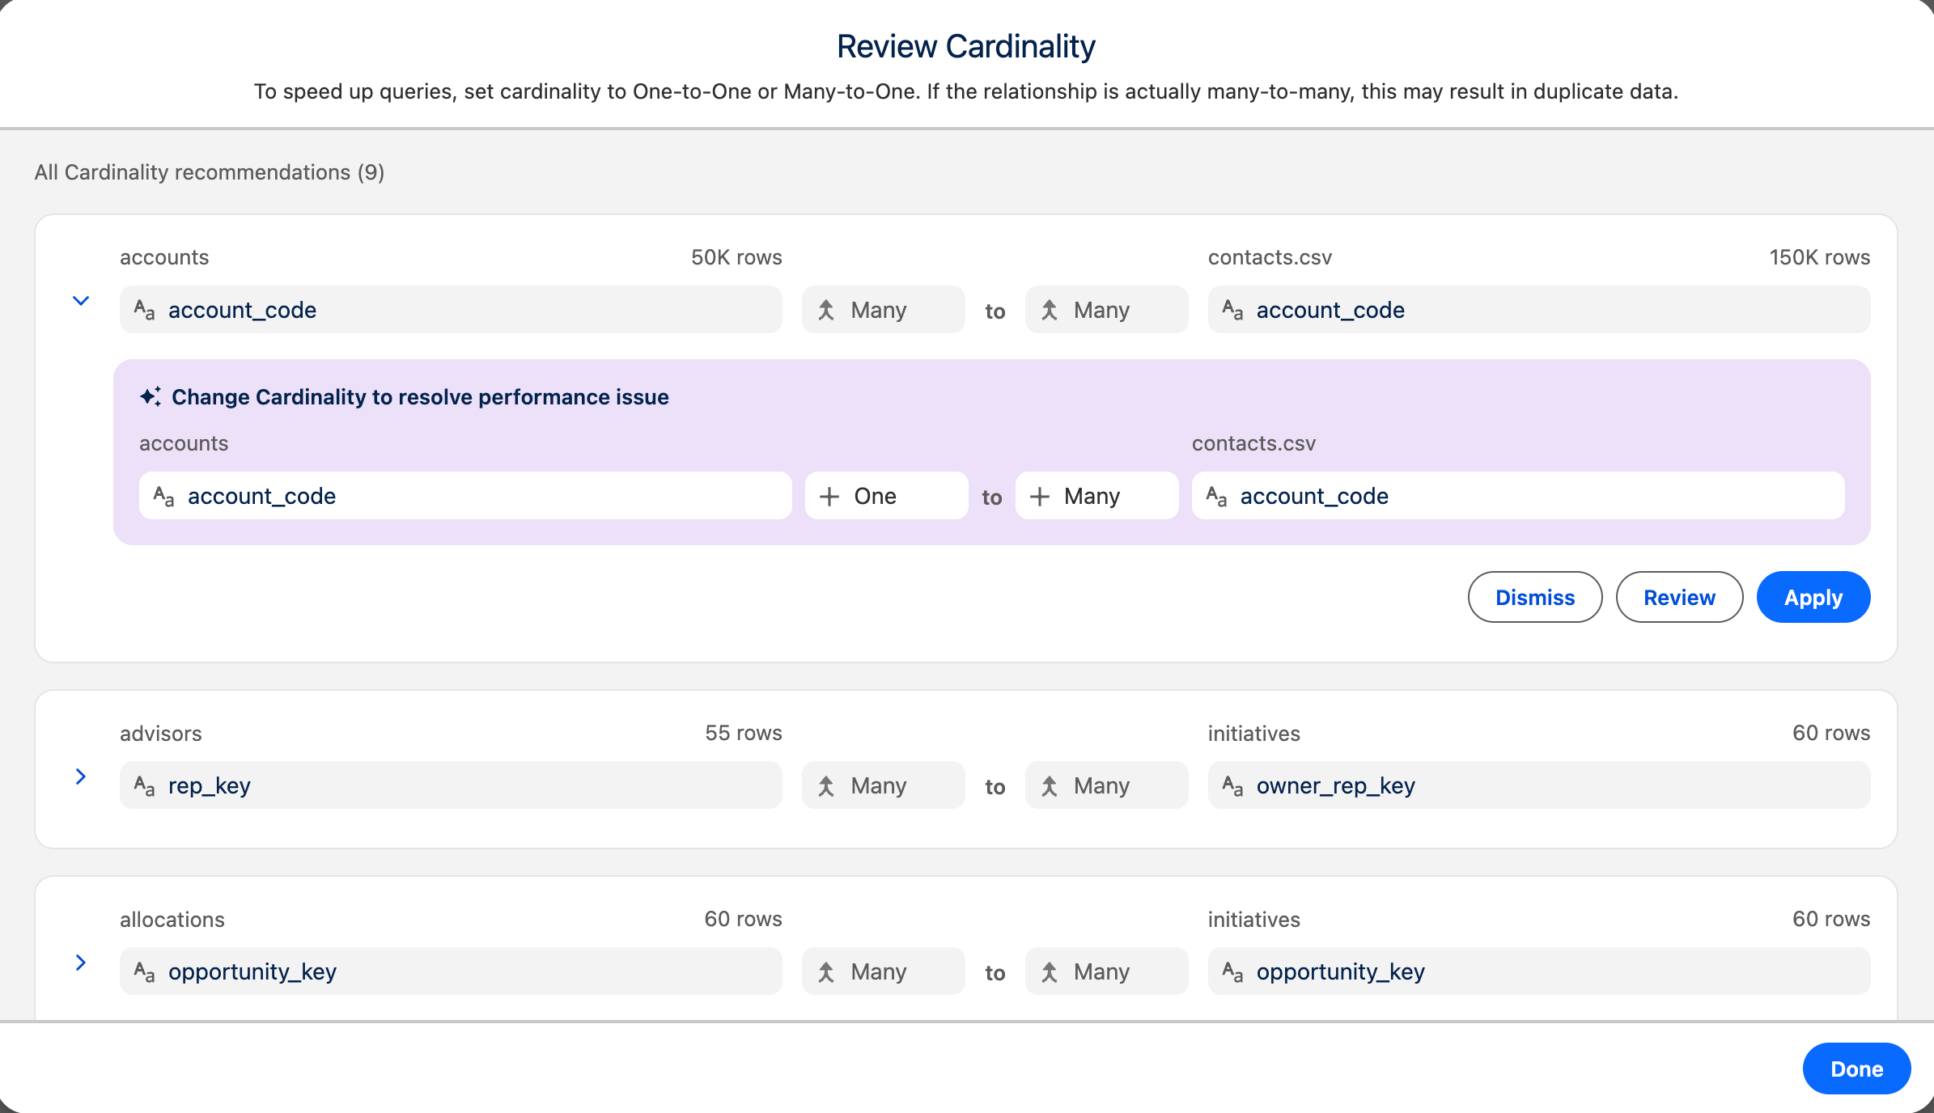Screen dimensions: 1934x1113
Task: Click the sparkle icon beside Change Cardinality
Action: pyautogui.click(x=151, y=396)
